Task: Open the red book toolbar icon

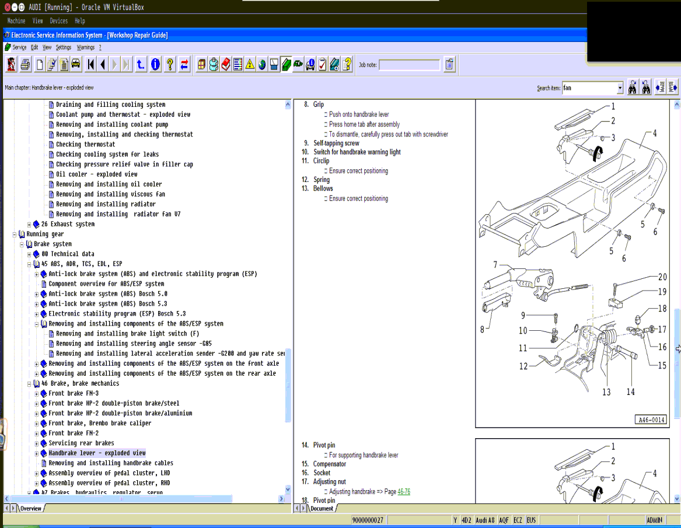Action: [x=226, y=65]
